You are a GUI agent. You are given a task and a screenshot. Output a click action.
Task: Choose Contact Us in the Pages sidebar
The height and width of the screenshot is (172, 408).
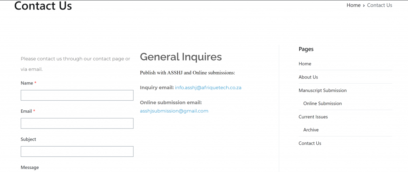tap(310, 143)
